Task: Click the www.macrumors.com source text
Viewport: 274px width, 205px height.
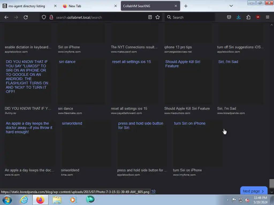Action: [177, 113]
